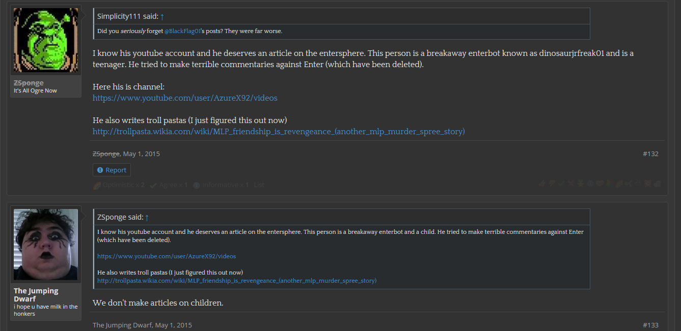Open the trollpasta wikia link in post #132

[x=279, y=131]
